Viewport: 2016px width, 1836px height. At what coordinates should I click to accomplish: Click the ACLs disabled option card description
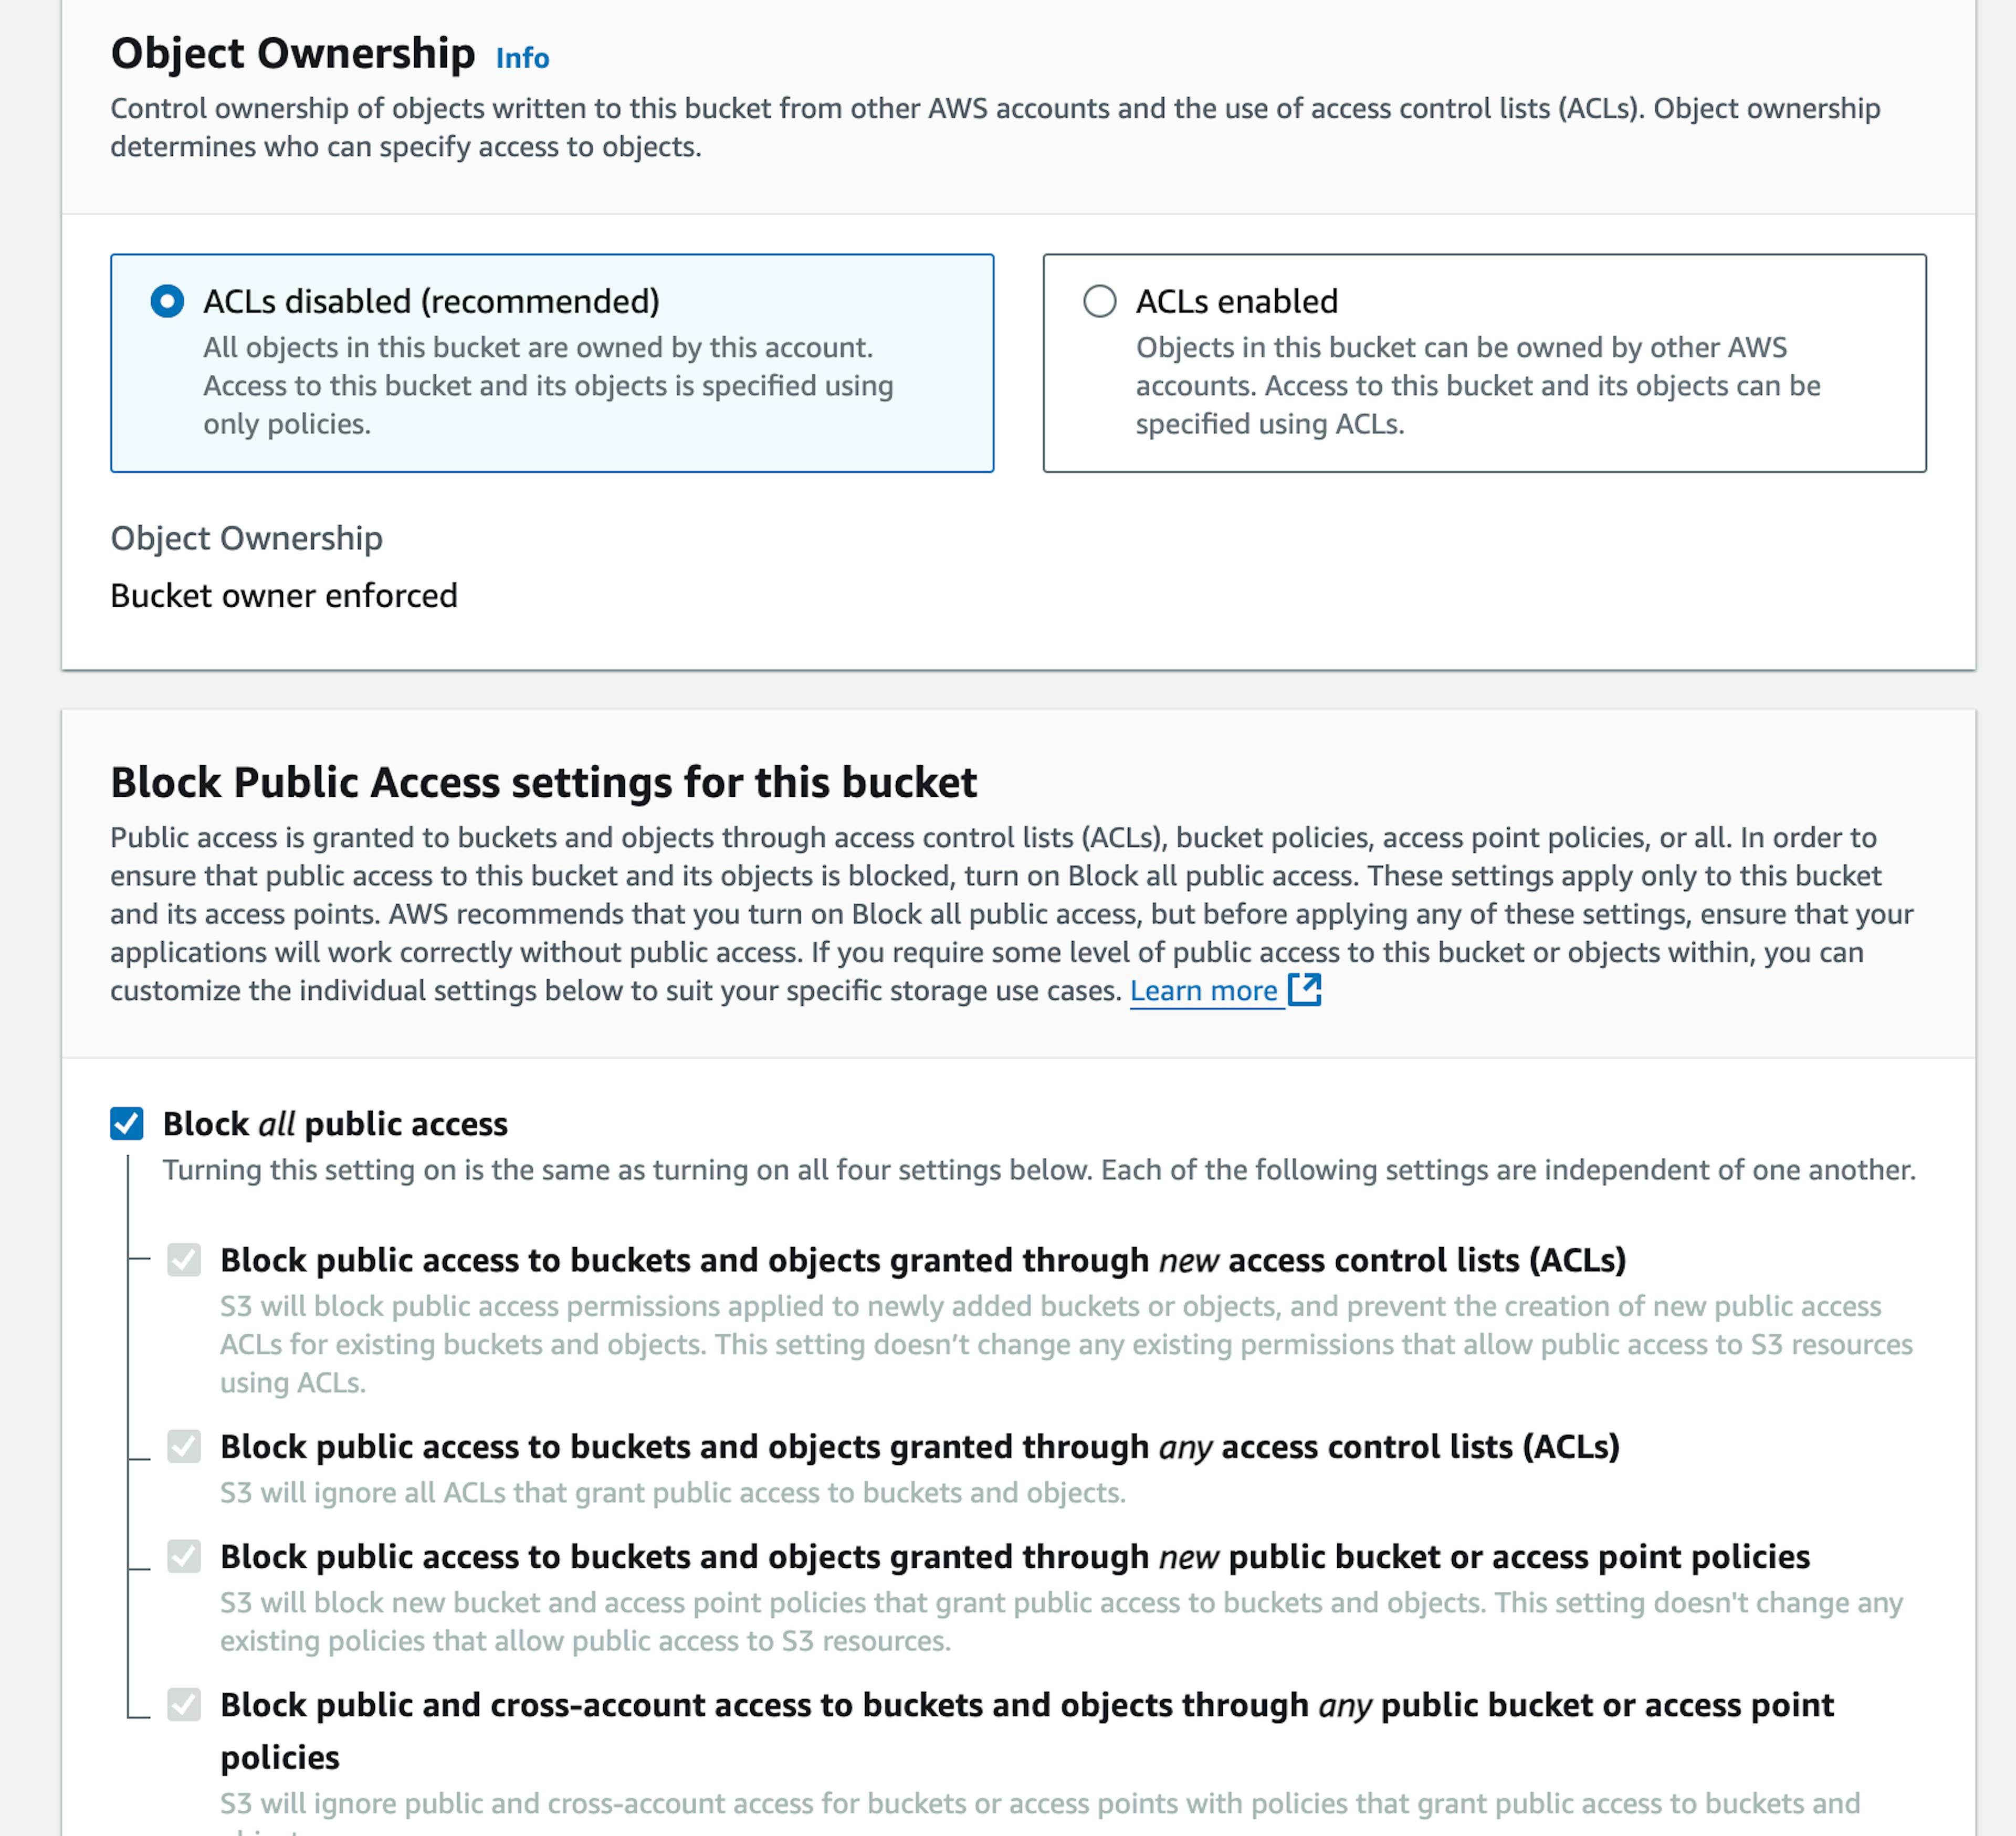[548, 386]
